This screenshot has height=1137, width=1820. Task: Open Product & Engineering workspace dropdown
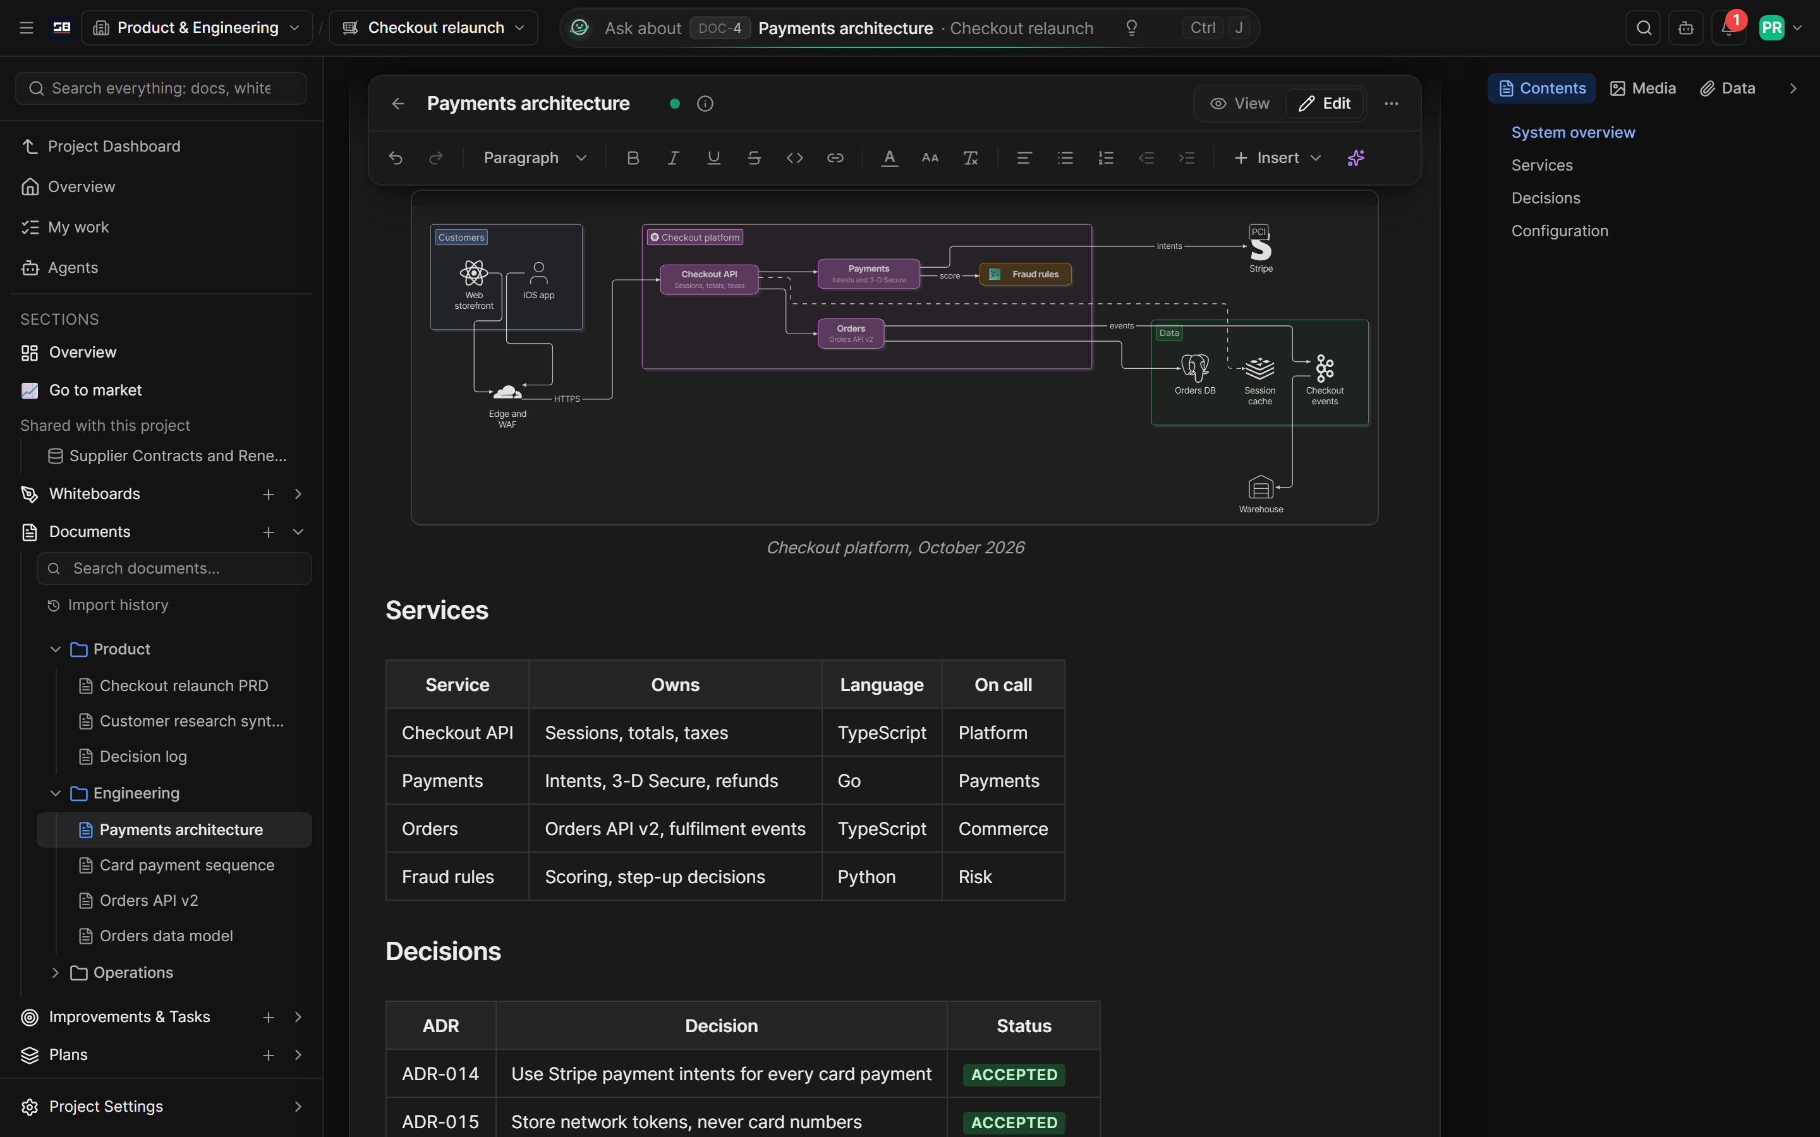(197, 28)
